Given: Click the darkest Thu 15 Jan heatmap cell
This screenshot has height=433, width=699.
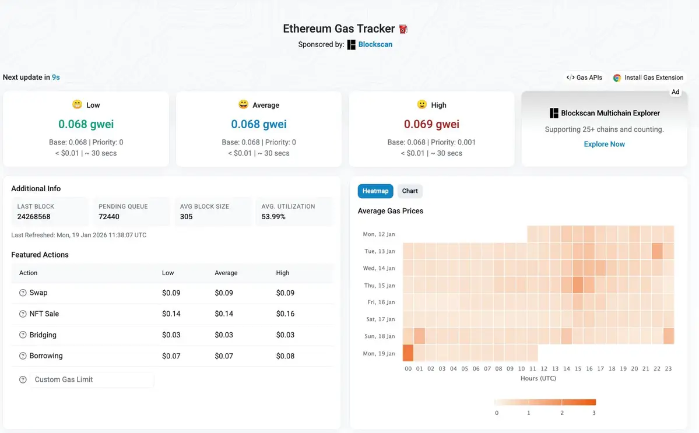Looking at the screenshot, I should pyautogui.click(x=578, y=285).
